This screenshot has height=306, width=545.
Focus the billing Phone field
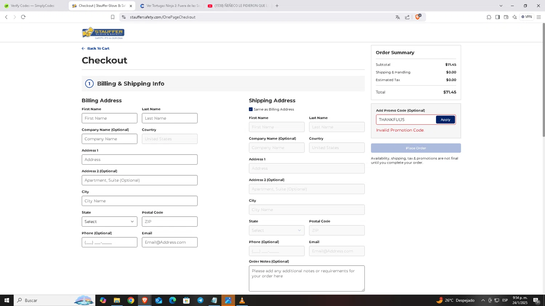click(109, 242)
